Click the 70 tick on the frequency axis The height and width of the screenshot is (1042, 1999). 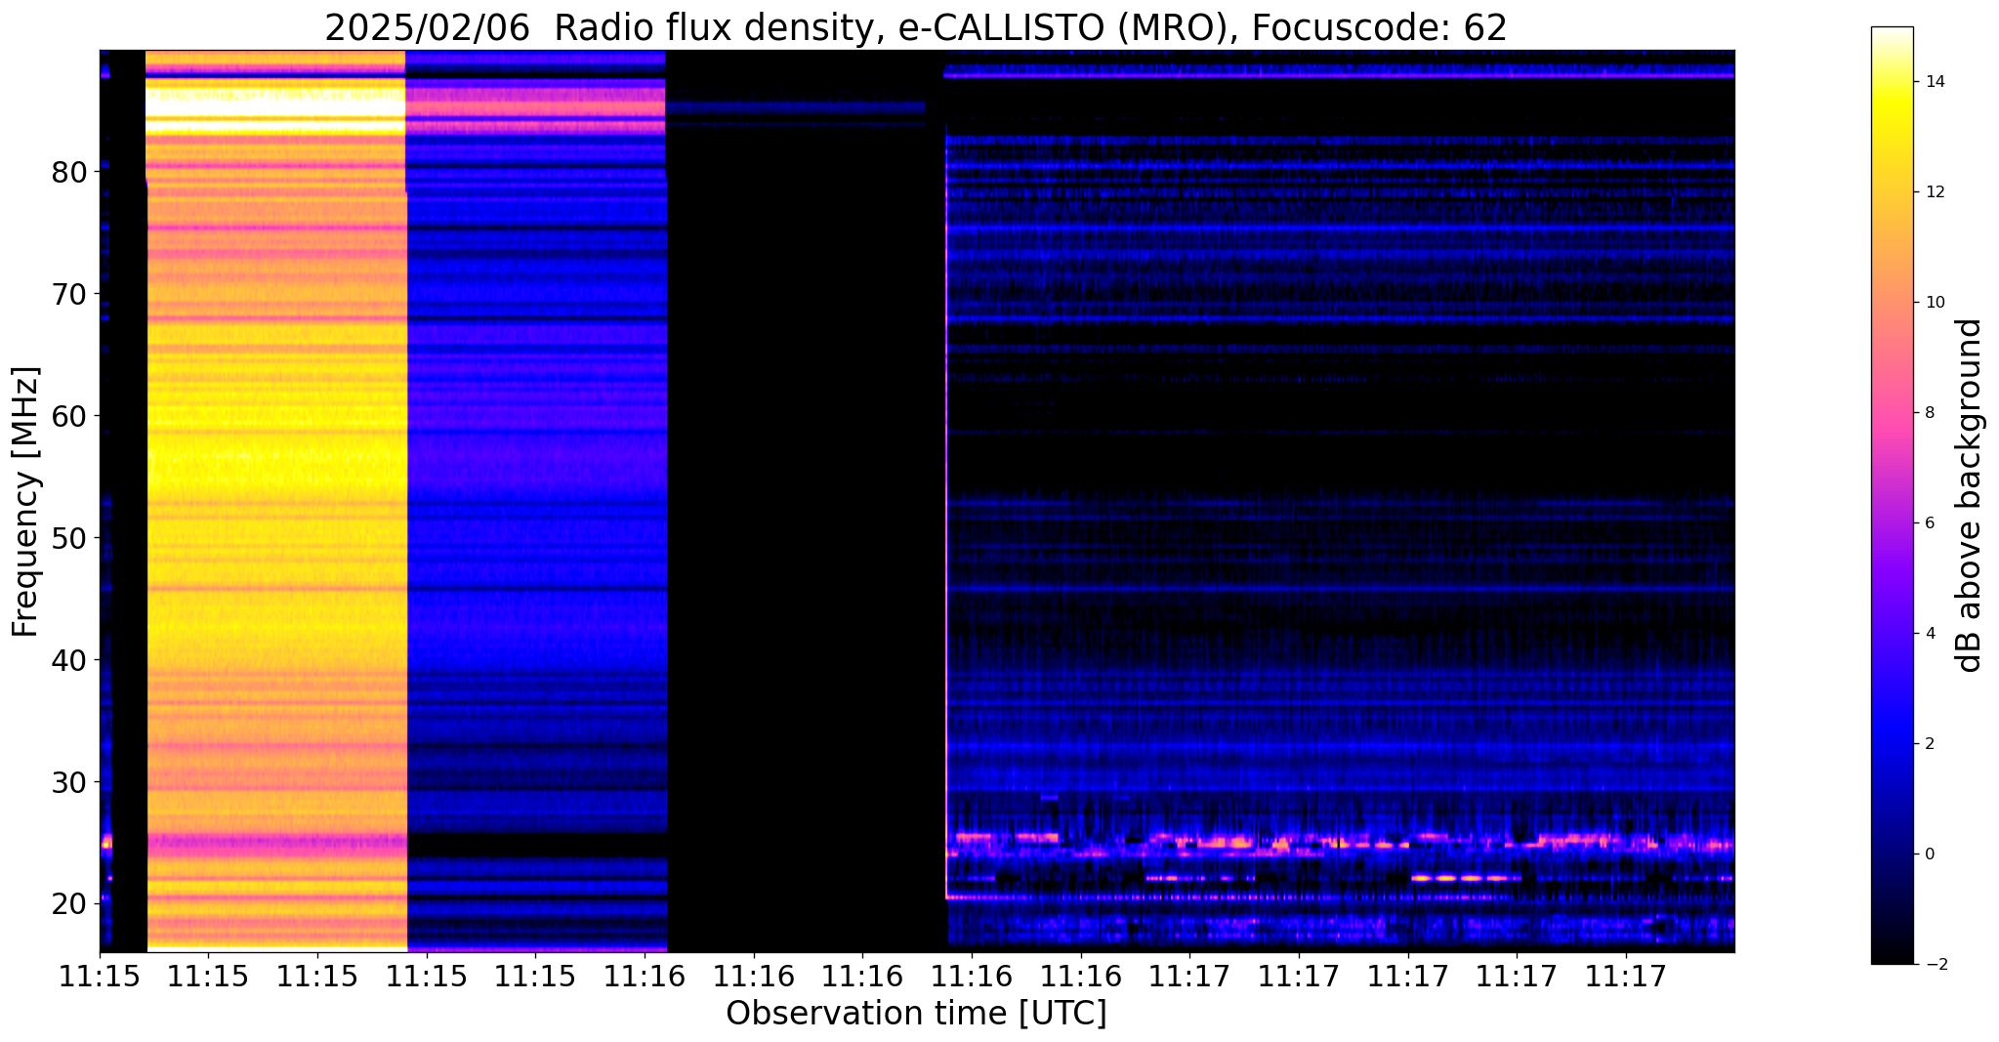[70, 295]
